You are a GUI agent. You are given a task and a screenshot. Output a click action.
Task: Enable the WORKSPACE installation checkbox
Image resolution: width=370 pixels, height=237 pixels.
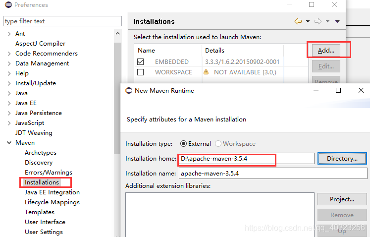point(140,72)
